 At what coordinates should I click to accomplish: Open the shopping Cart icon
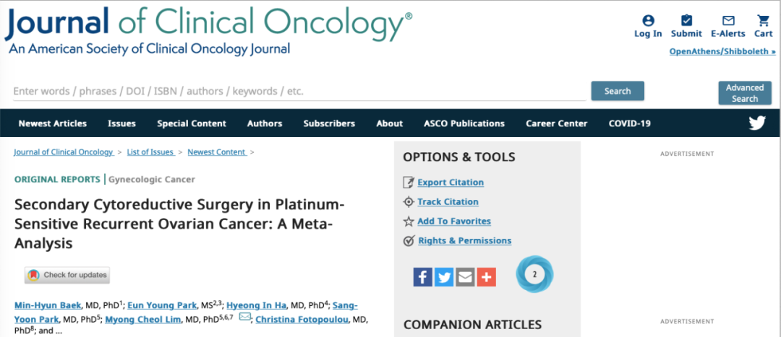763,21
